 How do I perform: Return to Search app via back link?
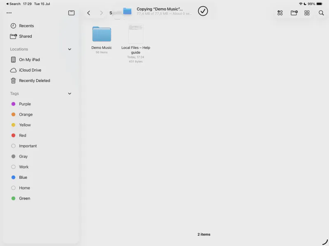click(13, 4)
